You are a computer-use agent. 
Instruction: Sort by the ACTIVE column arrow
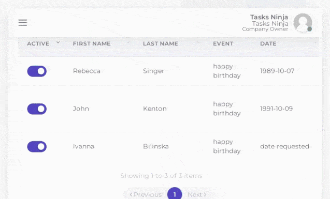[x=58, y=42]
